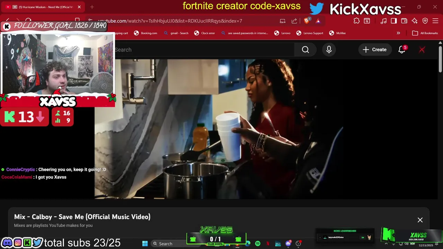Open the Leo AI sparkle icon

[415, 21]
